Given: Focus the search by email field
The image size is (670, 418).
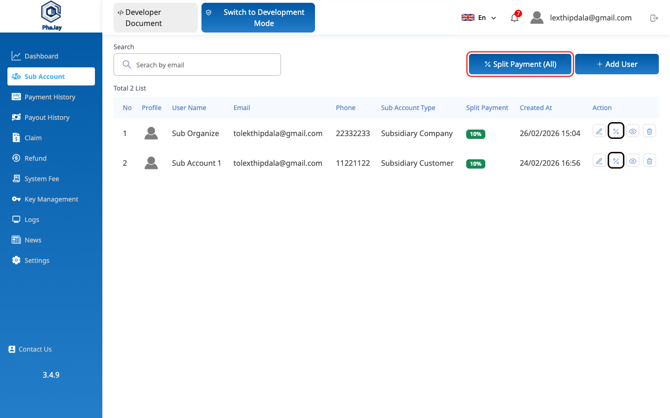Looking at the screenshot, I should [x=197, y=65].
